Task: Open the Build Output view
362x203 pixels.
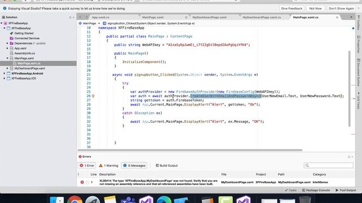Action: 166,165
